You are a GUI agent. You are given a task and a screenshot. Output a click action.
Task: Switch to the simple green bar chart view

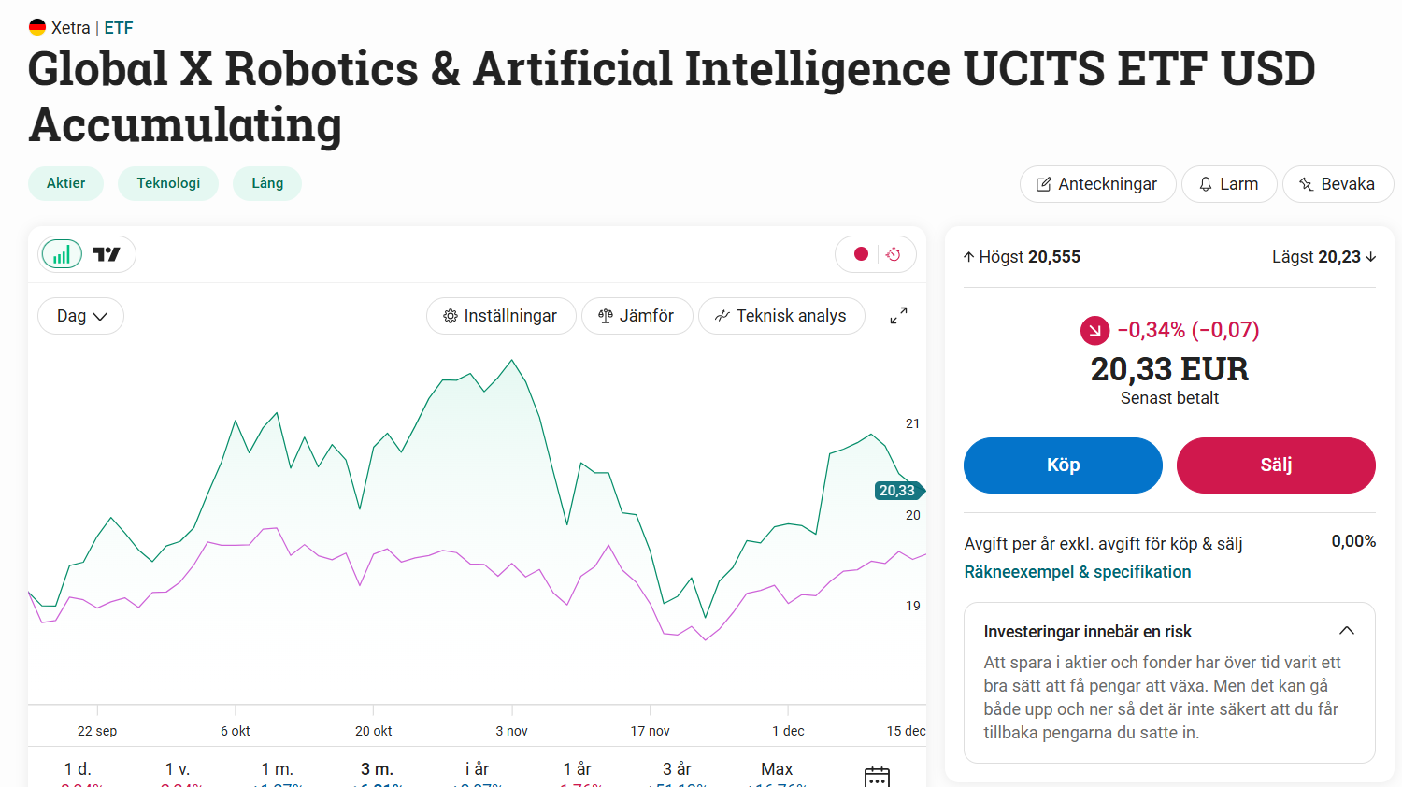(x=62, y=254)
